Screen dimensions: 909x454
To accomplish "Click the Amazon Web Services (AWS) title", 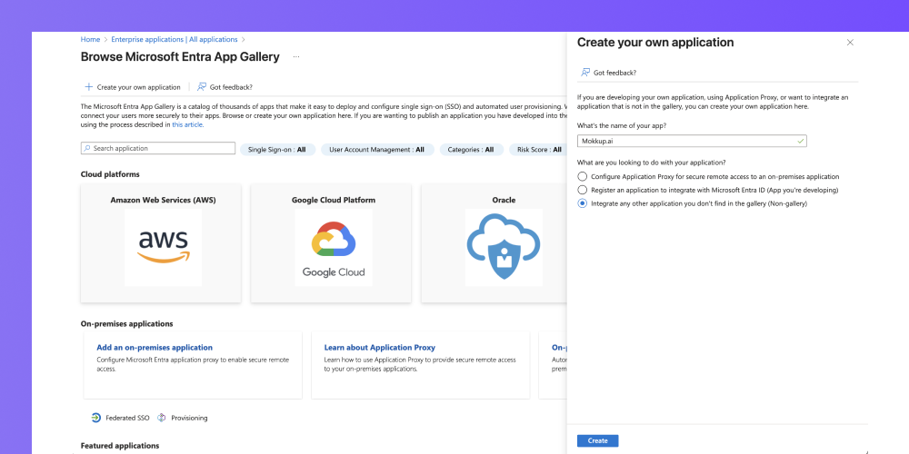I will (x=163, y=200).
